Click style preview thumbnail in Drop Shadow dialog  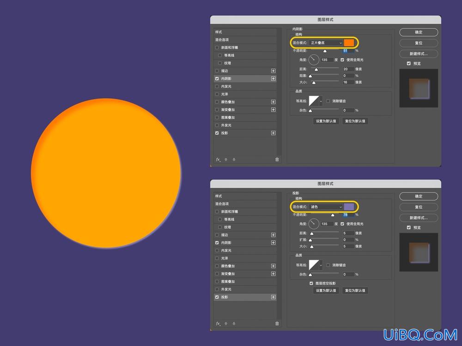[x=419, y=252]
